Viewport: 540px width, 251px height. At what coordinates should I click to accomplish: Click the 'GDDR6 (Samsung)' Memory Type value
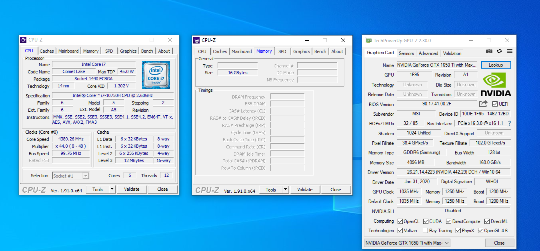click(422, 152)
